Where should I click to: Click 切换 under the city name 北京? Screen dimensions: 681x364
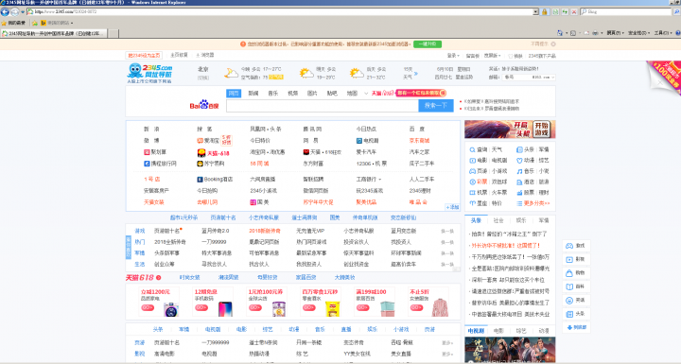click(203, 78)
